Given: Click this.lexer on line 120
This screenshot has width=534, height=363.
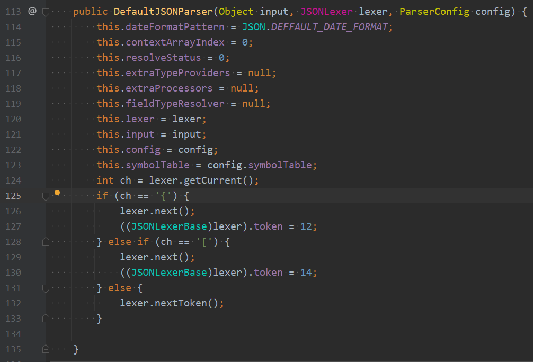Looking at the screenshot, I should (126, 119).
